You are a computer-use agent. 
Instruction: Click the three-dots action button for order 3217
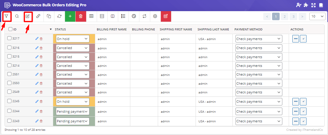tap(296, 39)
